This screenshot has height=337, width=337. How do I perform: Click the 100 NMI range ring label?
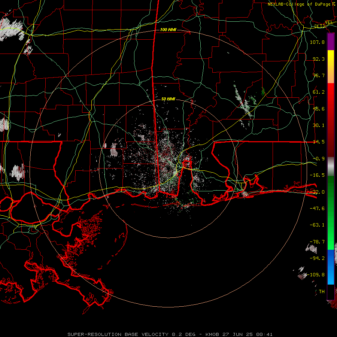[168, 30]
